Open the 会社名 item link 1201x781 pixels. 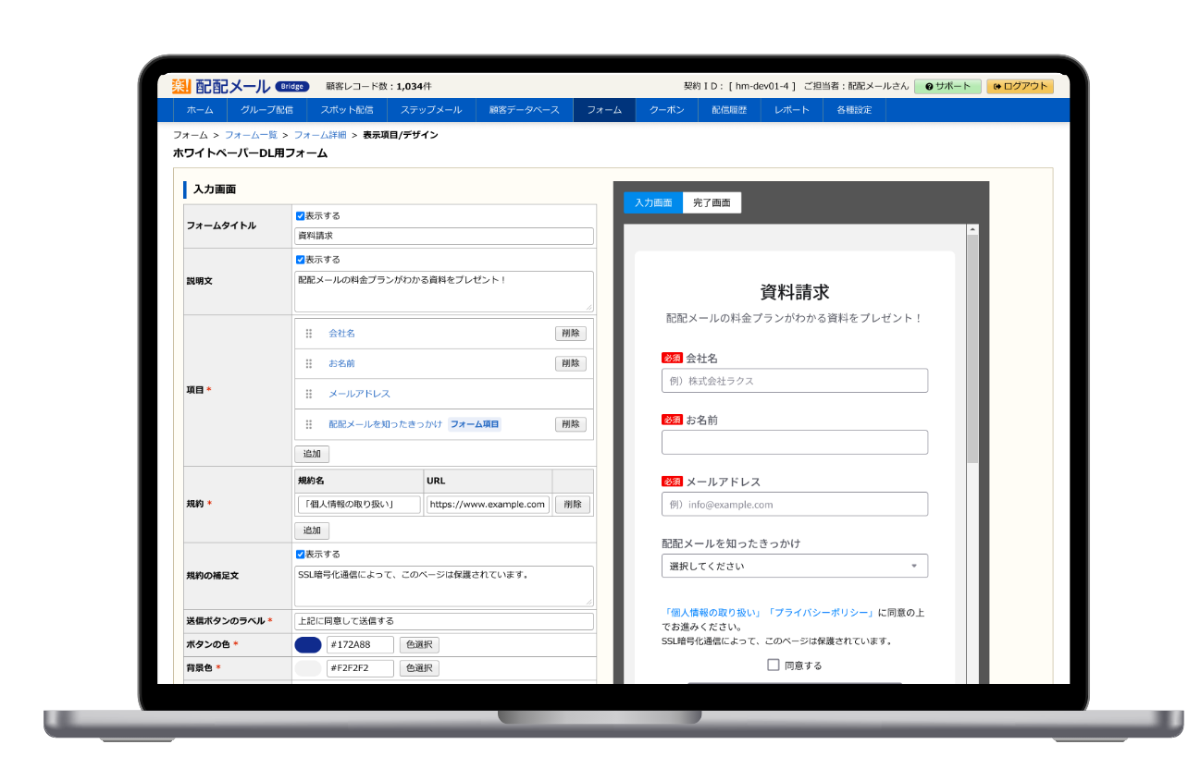click(341, 334)
